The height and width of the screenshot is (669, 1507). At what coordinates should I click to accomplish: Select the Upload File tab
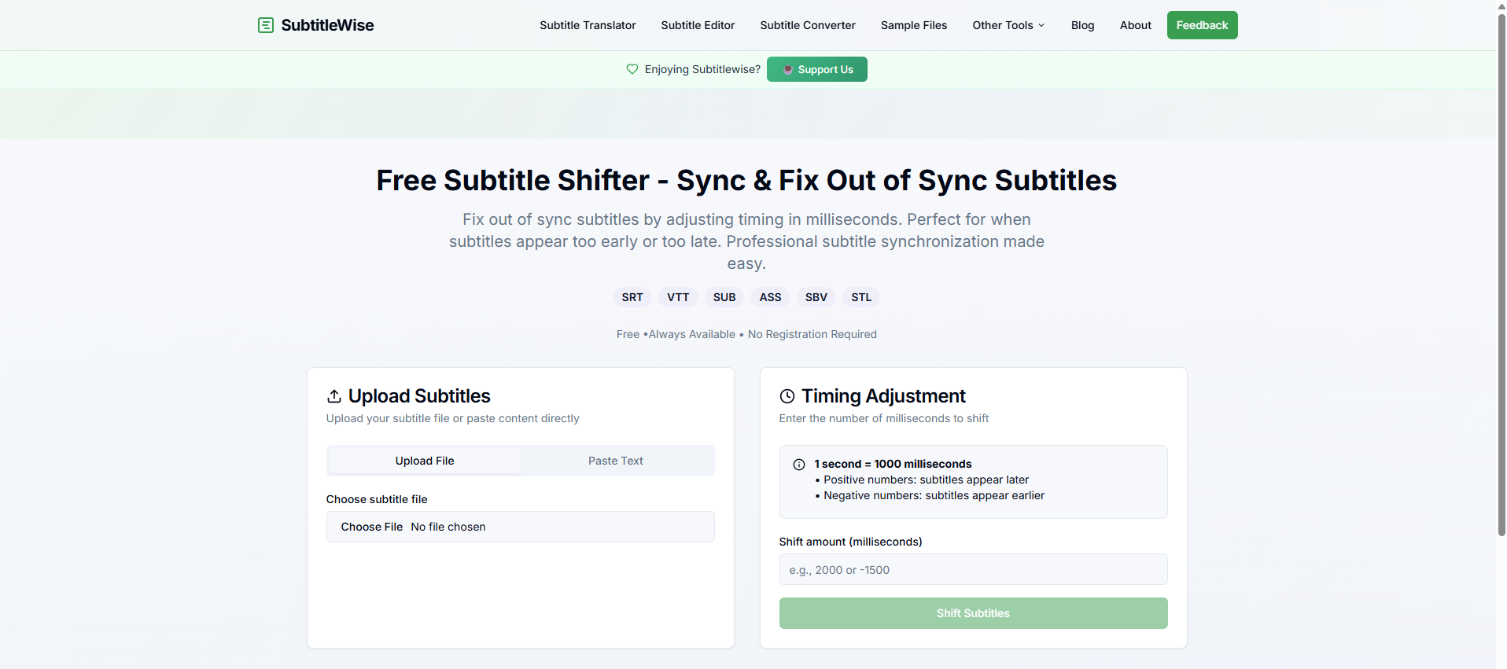[425, 461]
